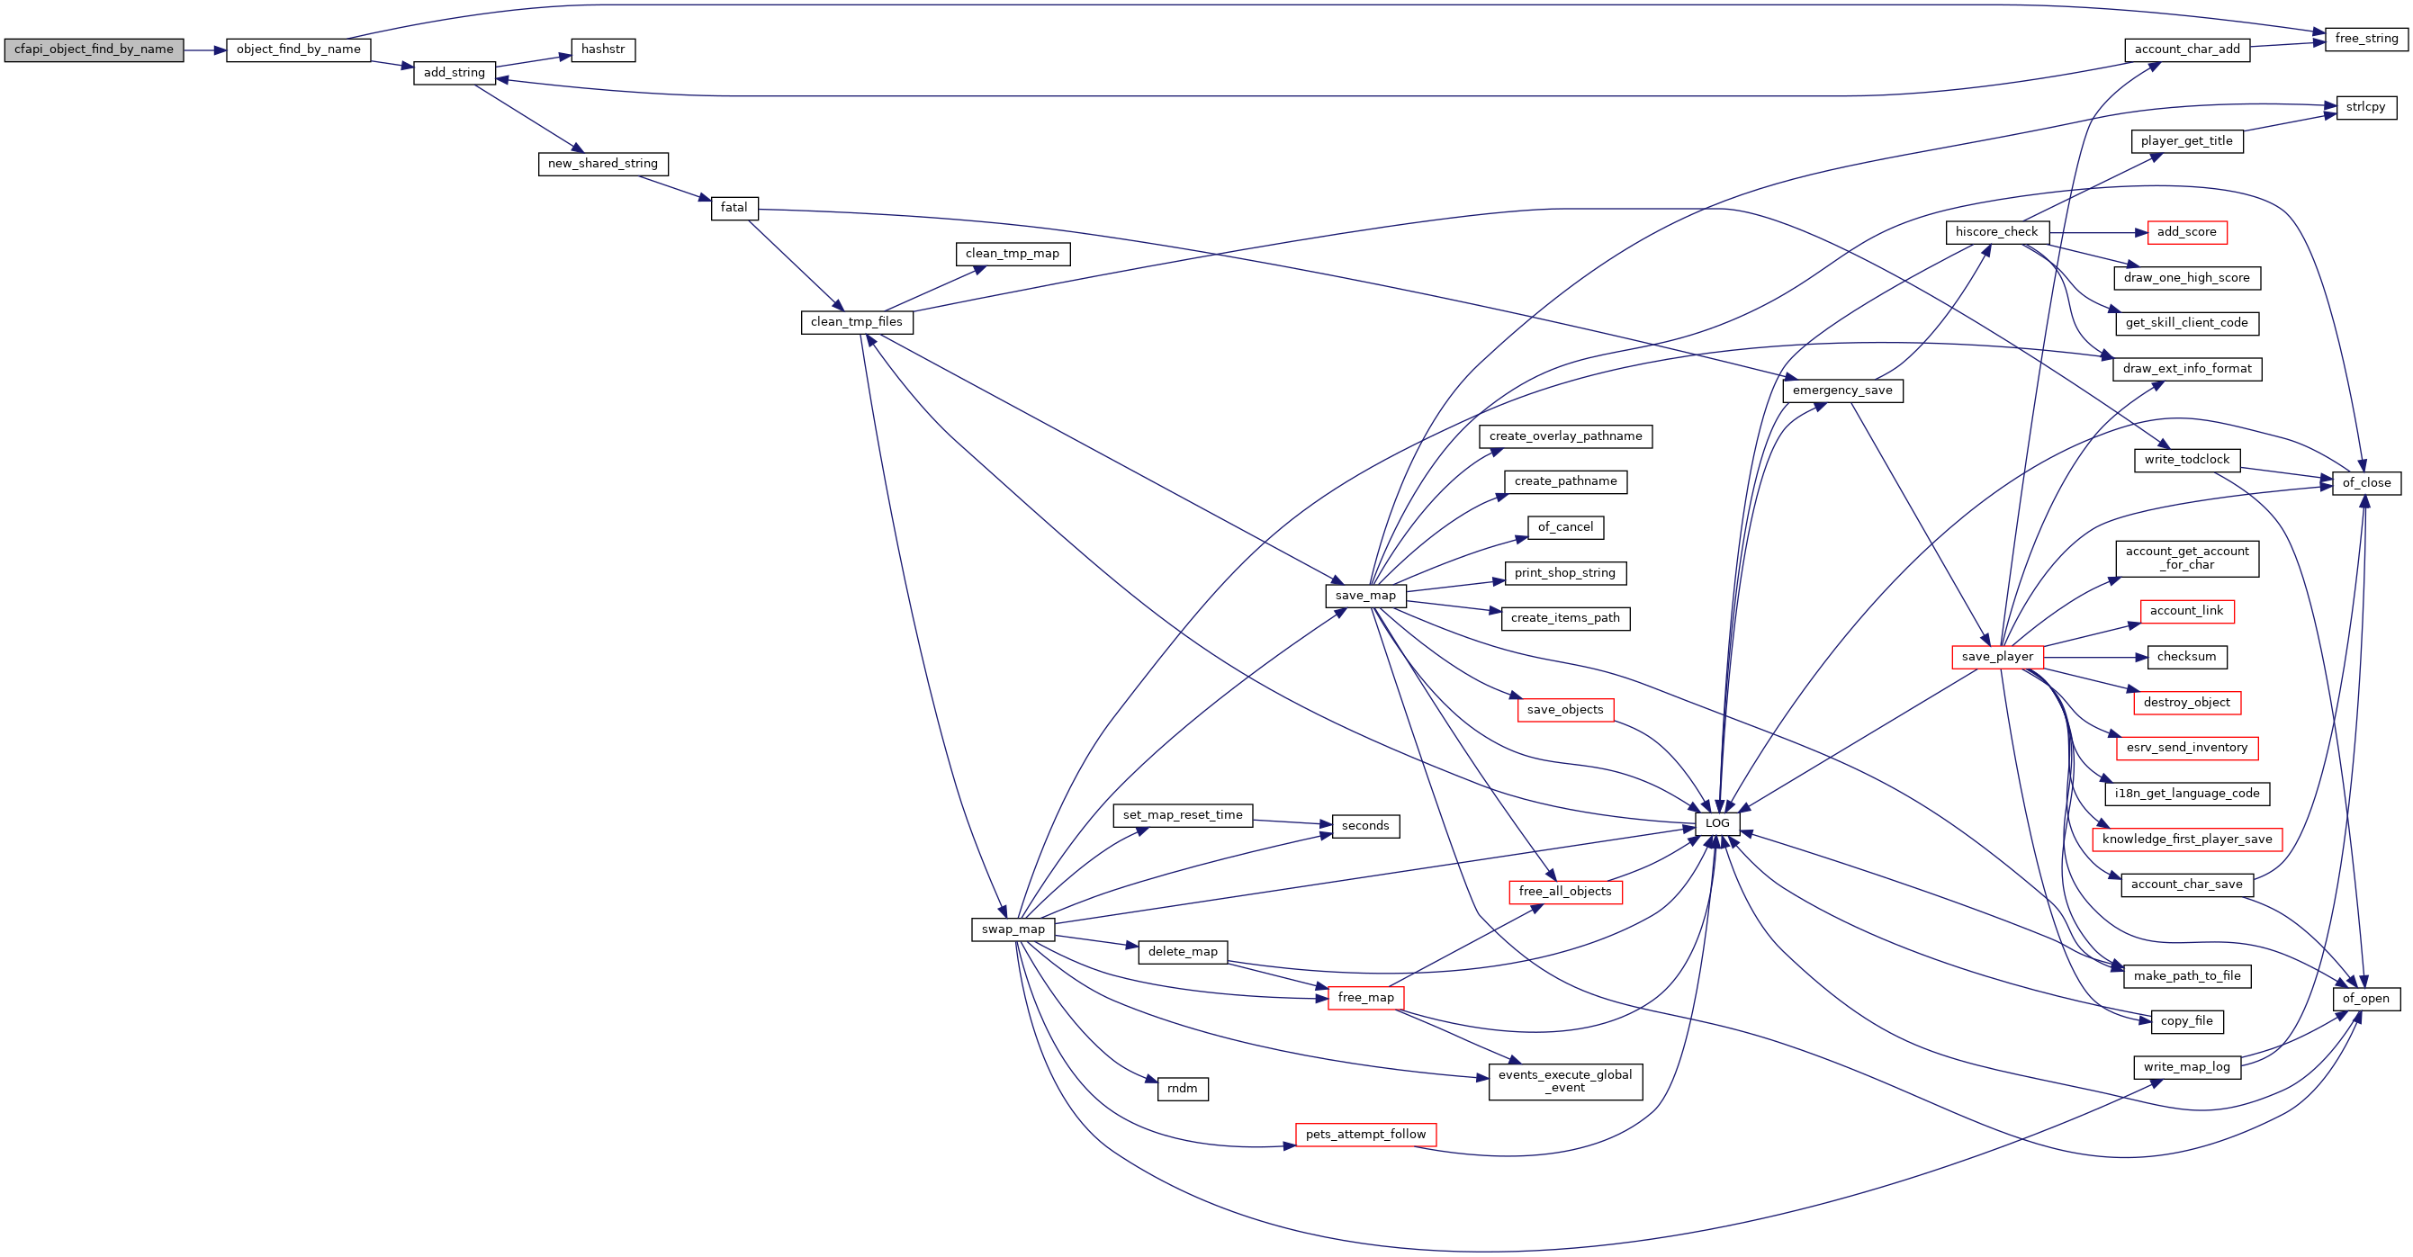This screenshot has width=2413, height=1257.
Task: Select the get_skill_client_code node
Action: point(2187,323)
